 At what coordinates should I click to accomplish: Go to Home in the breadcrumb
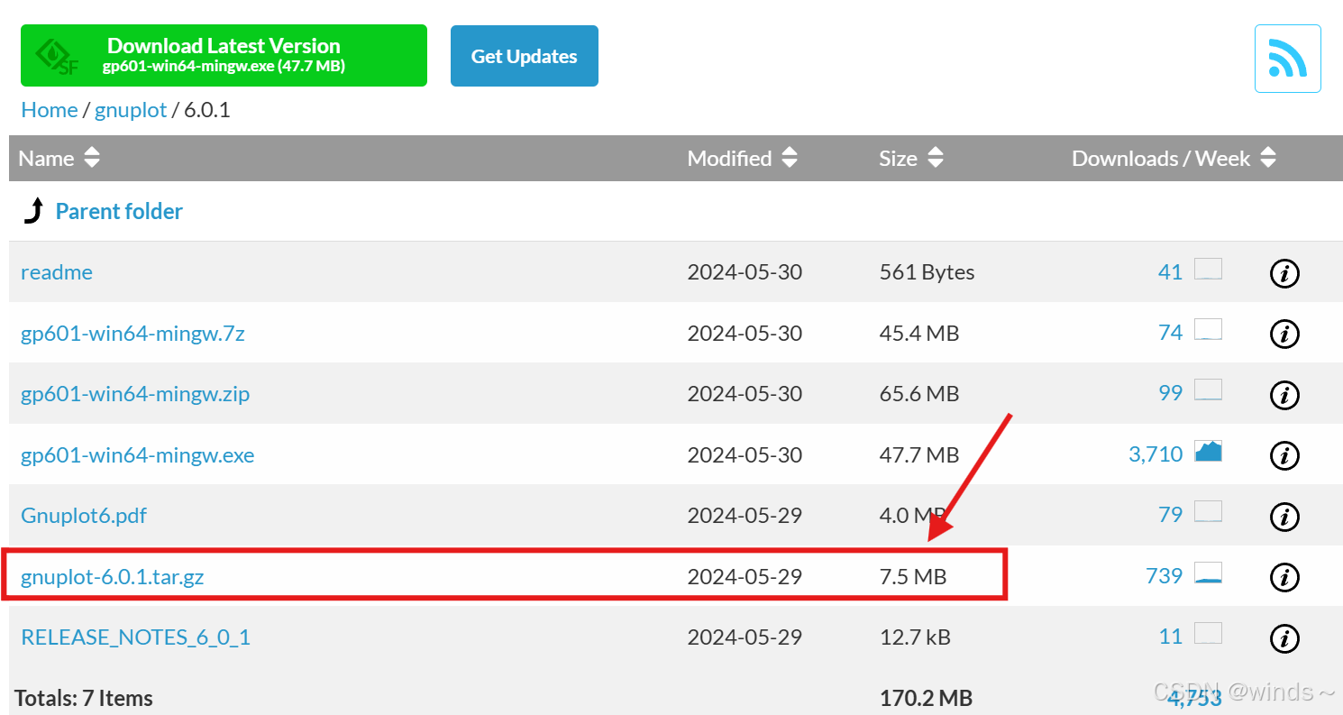point(50,110)
